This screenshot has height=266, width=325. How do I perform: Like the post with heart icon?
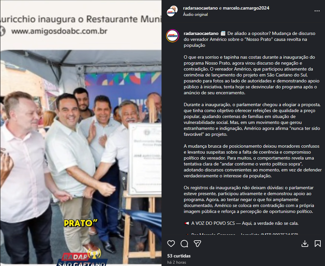[171, 243]
